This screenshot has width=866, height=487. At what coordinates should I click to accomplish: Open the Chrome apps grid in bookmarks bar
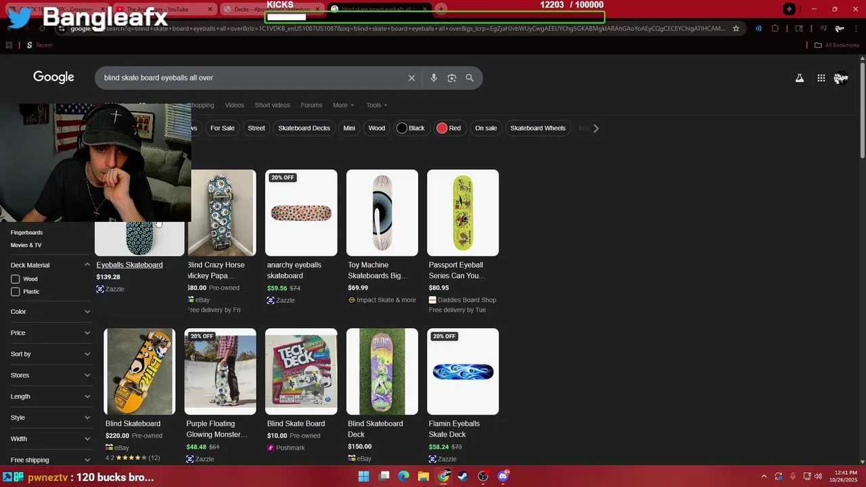coord(9,45)
